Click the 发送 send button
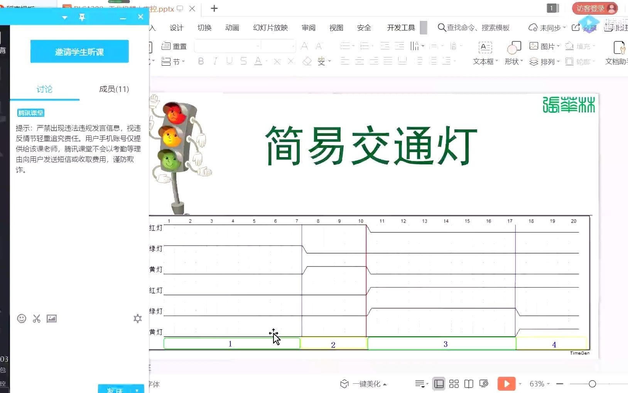The image size is (628, 393). (x=115, y=389)
